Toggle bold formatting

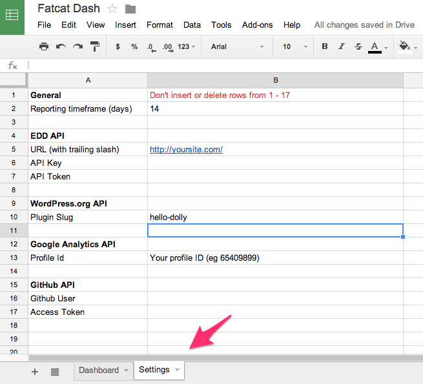324,46
